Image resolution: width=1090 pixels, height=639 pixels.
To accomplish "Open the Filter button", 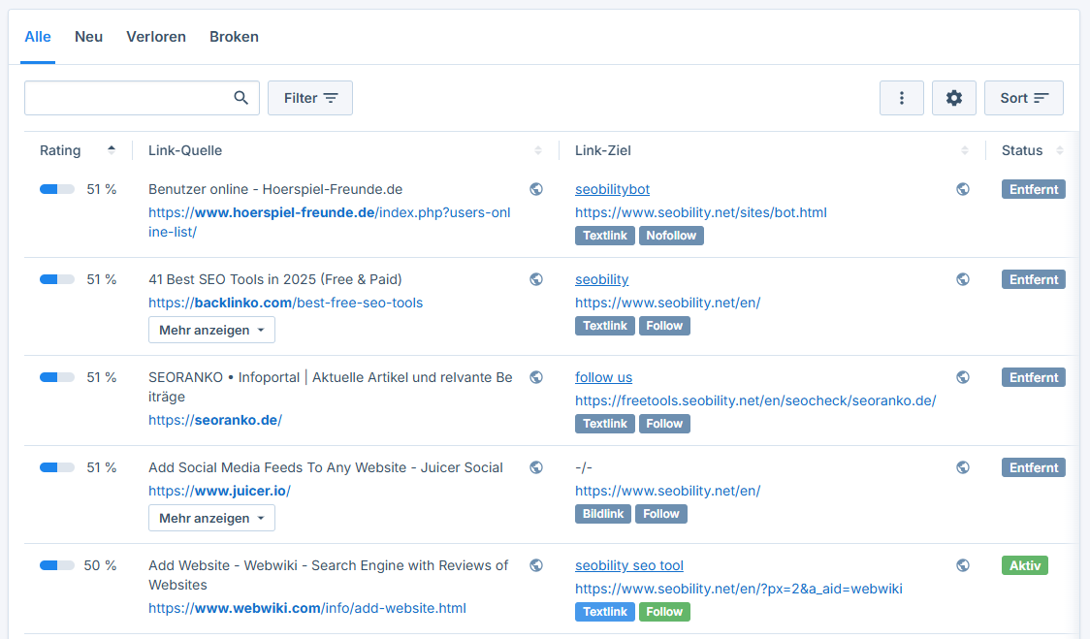I will tap(310, 98).
